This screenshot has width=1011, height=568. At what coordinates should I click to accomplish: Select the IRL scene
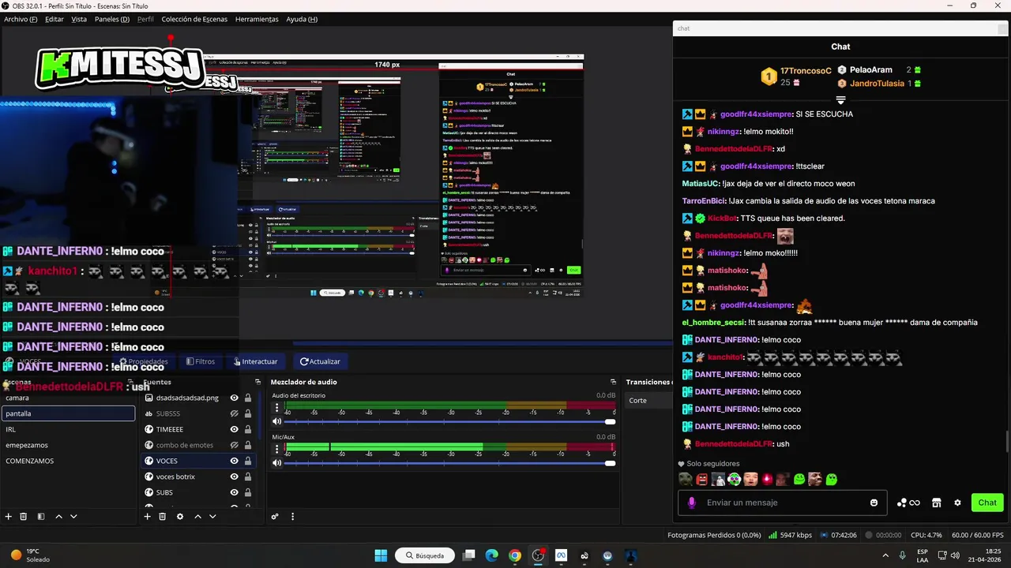pyautogui.click(x=68, y=429)
